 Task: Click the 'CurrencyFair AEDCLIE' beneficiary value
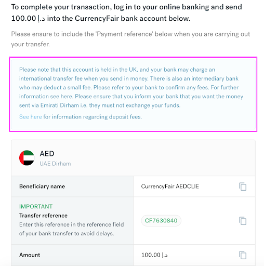coord(170,187)
